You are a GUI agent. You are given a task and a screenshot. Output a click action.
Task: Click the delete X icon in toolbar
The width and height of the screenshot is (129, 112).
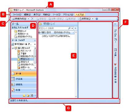(x=32, y=19)
